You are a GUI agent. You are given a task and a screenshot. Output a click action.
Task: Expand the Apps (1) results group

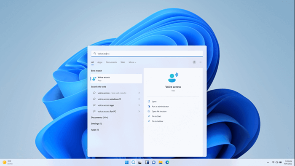tap(95, 130)
